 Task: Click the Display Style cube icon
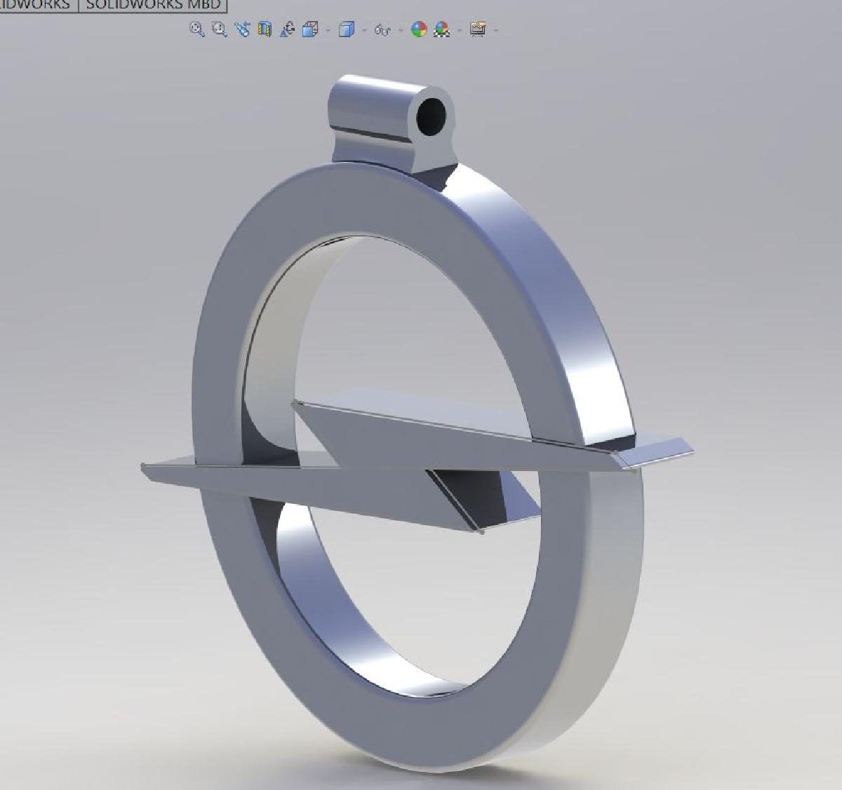point(346,29)
